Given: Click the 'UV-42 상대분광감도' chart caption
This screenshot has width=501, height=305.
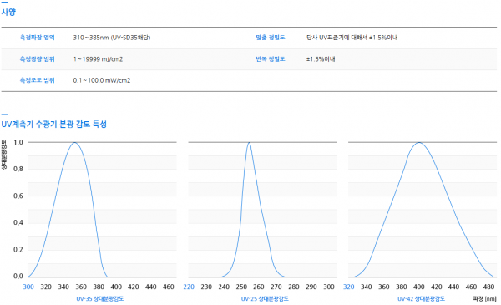Looking at the screenshot, I should pyautogui.click(x=421, y=298).
